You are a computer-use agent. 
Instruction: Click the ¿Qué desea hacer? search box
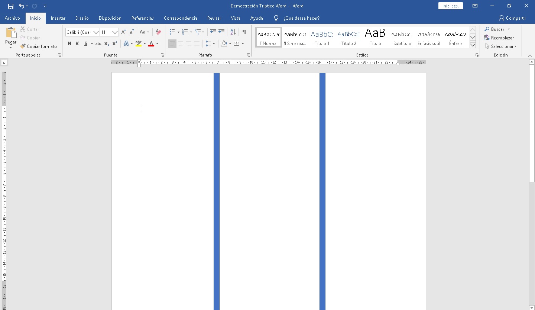[301, 18]
